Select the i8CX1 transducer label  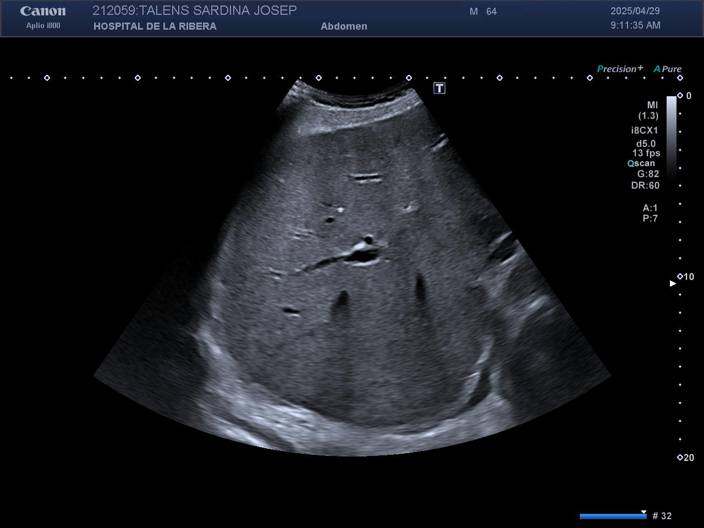(x=644, y=130)
